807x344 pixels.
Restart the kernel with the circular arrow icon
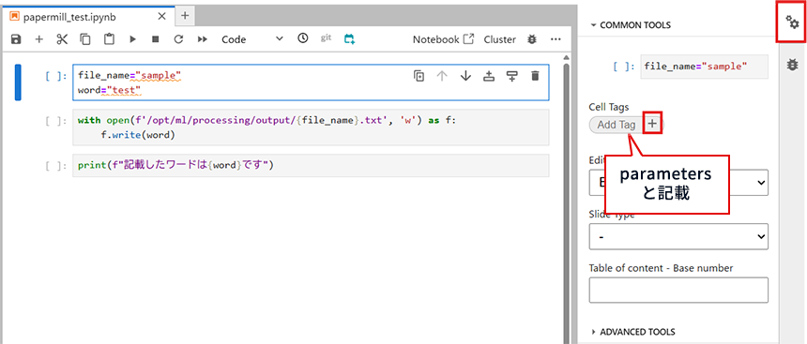pos(178,39)
